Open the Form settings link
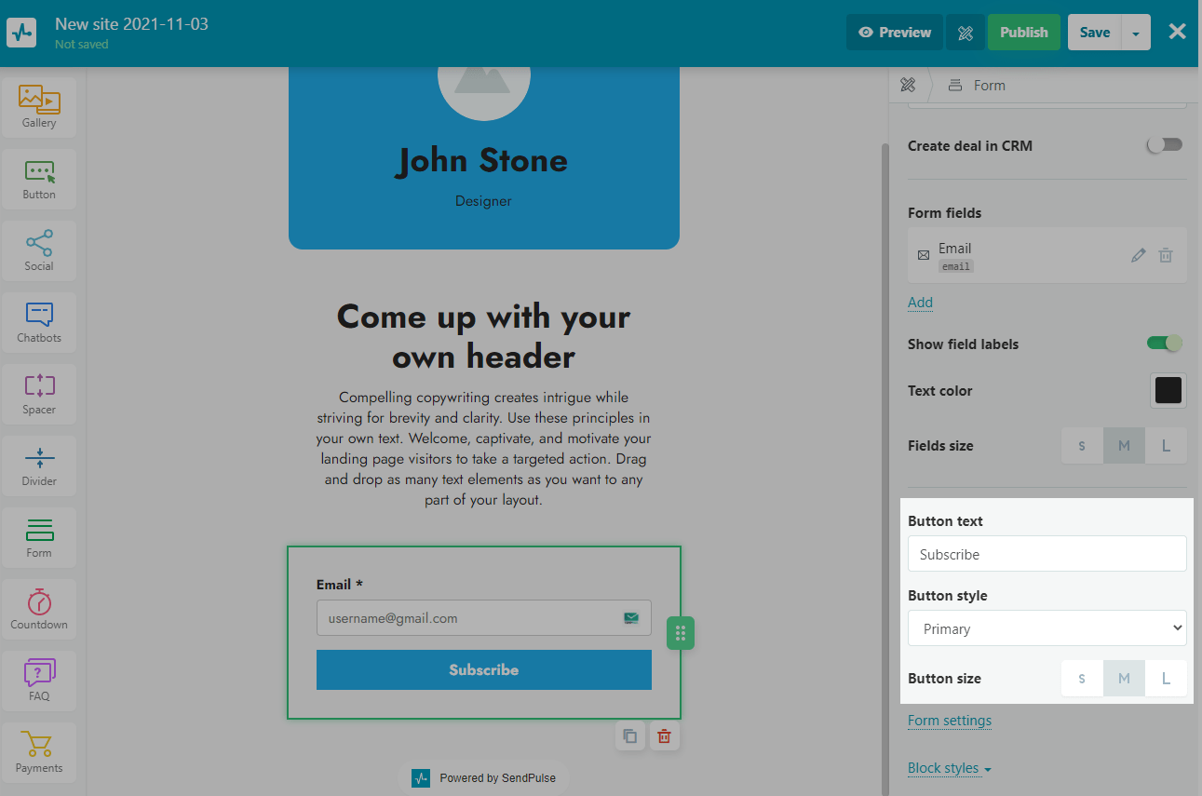1202x796 pixels. 949,721
